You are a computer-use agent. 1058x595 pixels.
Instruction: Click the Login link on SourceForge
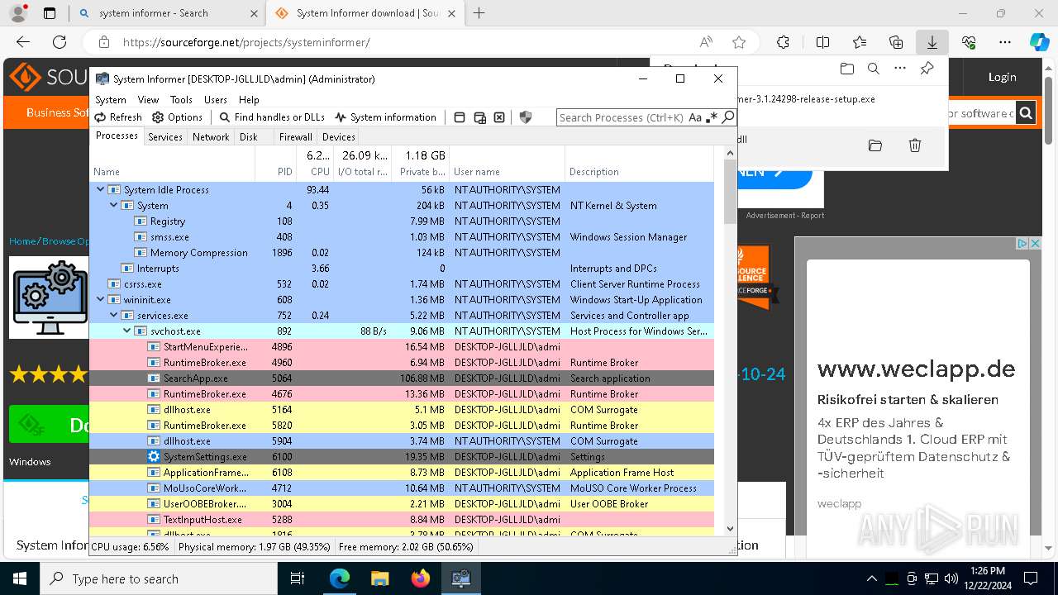pos(1002,77)
